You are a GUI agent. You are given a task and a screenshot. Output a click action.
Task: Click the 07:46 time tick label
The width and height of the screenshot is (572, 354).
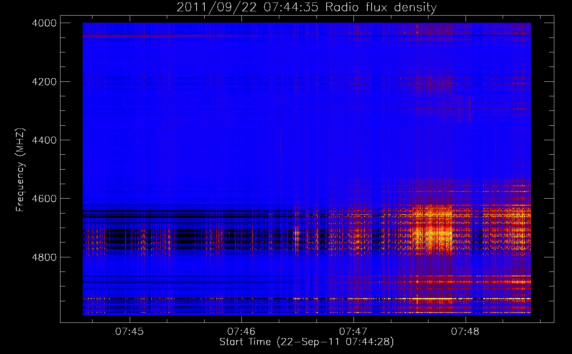pyautogui.click(x=241, y=332)
